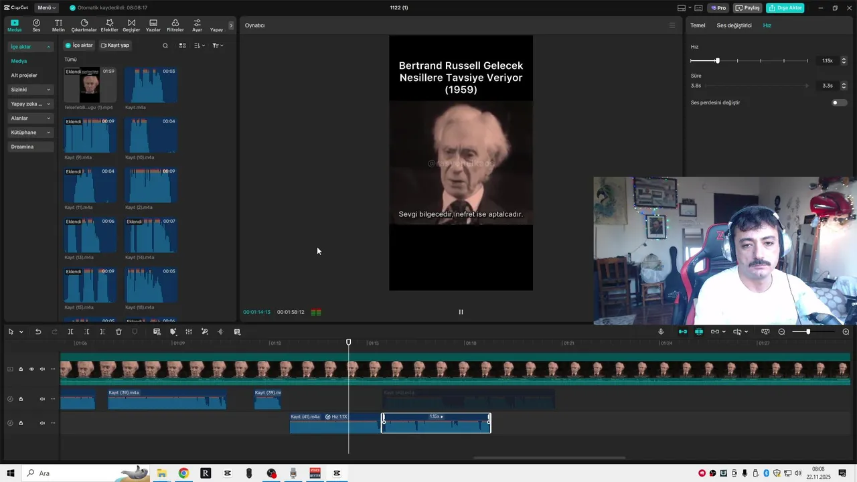857x482 pixels.
Task: Click the Paylaş share button
Action: (x=747, y=8)
